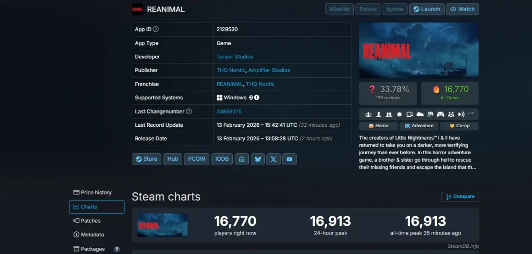This screenshot has width=532, height=254.
Task: Select the Co-op tag
Action: [459, 126]
